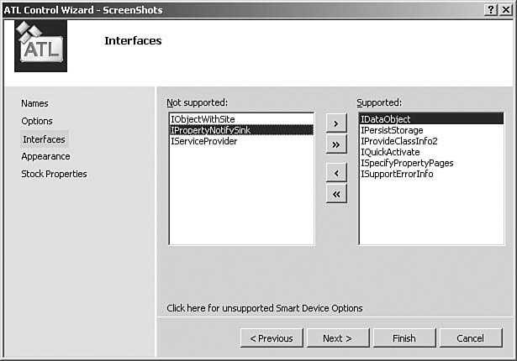Remove the selected interface with the single left arrow

pyautogui.click(x=336, y=172)
